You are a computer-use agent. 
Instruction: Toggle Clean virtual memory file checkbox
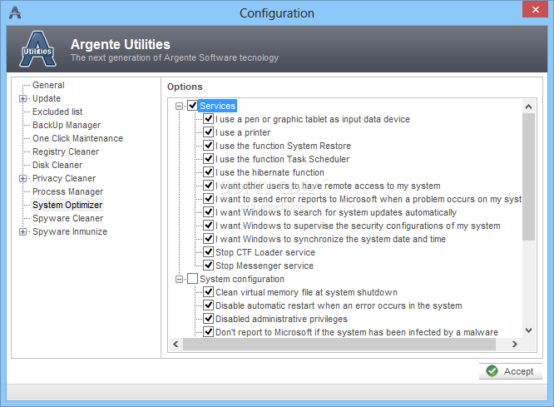point(209,292)
